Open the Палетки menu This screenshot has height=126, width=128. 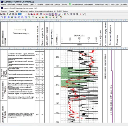(x=40, y=4)
